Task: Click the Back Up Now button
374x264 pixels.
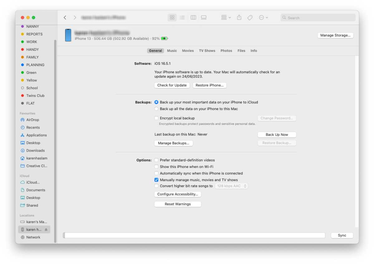Action: click(x=277, y=134)
